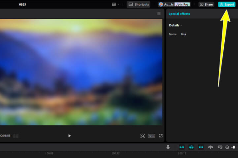Switch to the Special effects tab
The image size is (238, 158).
179,14
